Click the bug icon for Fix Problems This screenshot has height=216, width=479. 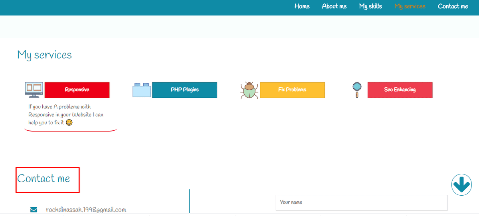249,90
